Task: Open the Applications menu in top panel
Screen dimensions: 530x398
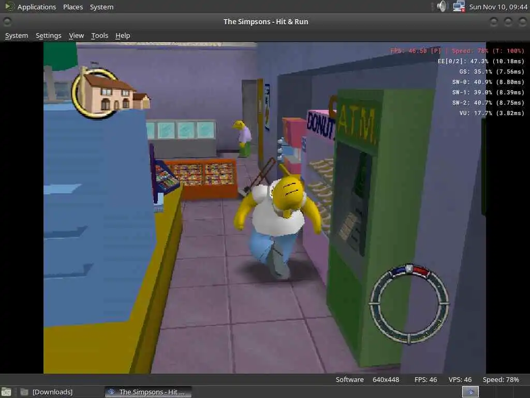Action: (x=37, y=7)
